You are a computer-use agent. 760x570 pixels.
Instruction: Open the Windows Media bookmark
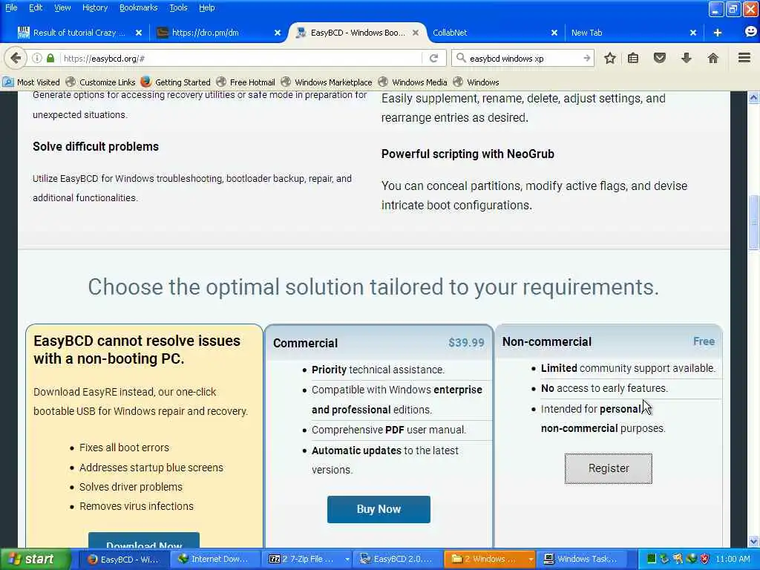tap(413, 82)
